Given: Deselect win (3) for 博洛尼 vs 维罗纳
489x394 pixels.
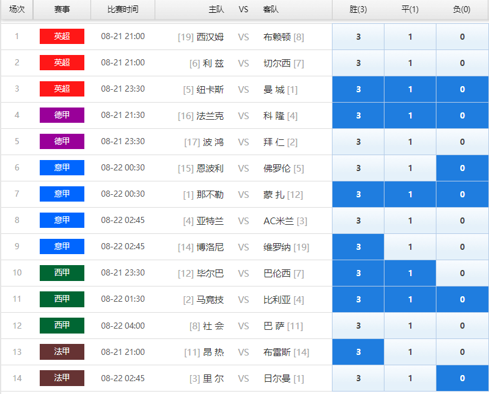Looking at the screenshot, I should tap(358, 247).
